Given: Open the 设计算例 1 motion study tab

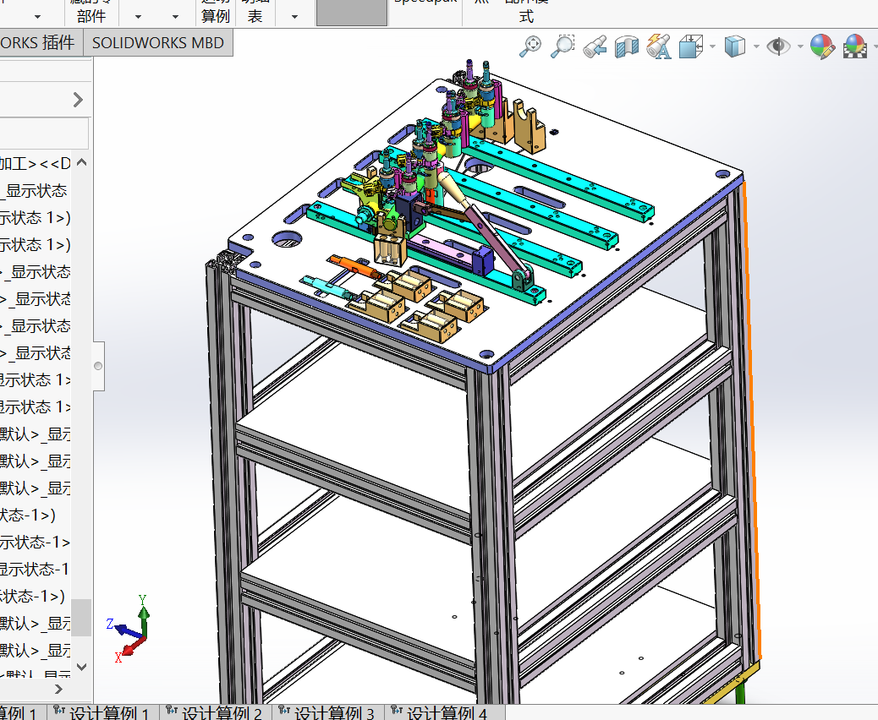Looking at the screenshot, I should pos(103,712).
